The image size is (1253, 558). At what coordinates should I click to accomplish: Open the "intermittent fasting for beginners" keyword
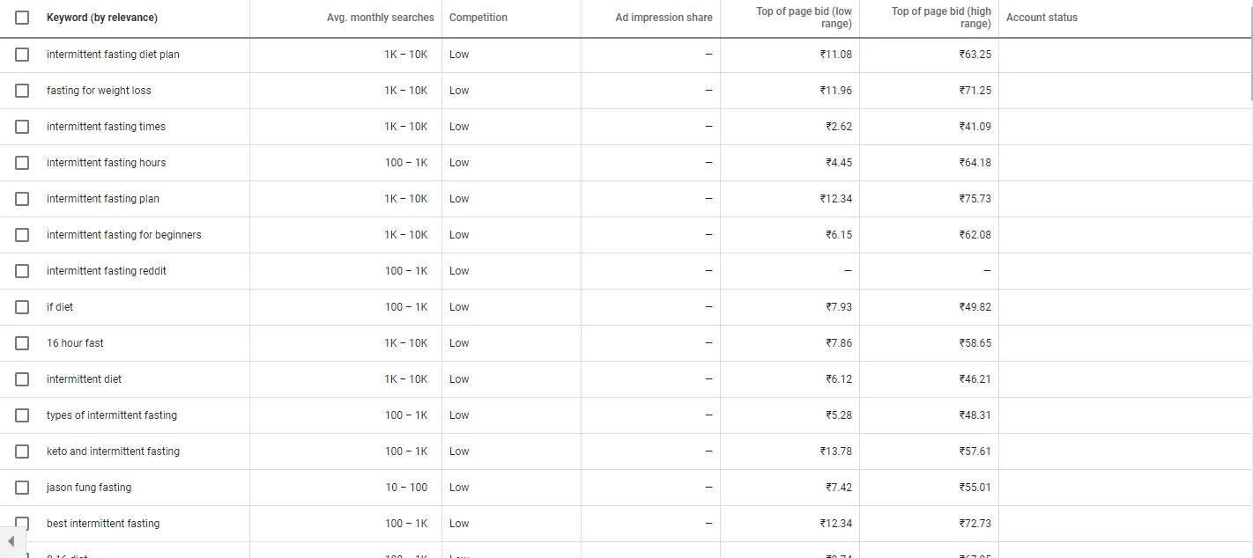click(x=124, y=235)
